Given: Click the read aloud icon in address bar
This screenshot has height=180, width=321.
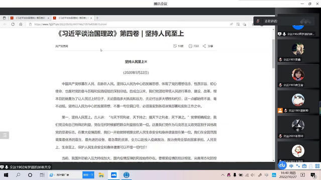Looking at the screenshot, I should 232,24.
